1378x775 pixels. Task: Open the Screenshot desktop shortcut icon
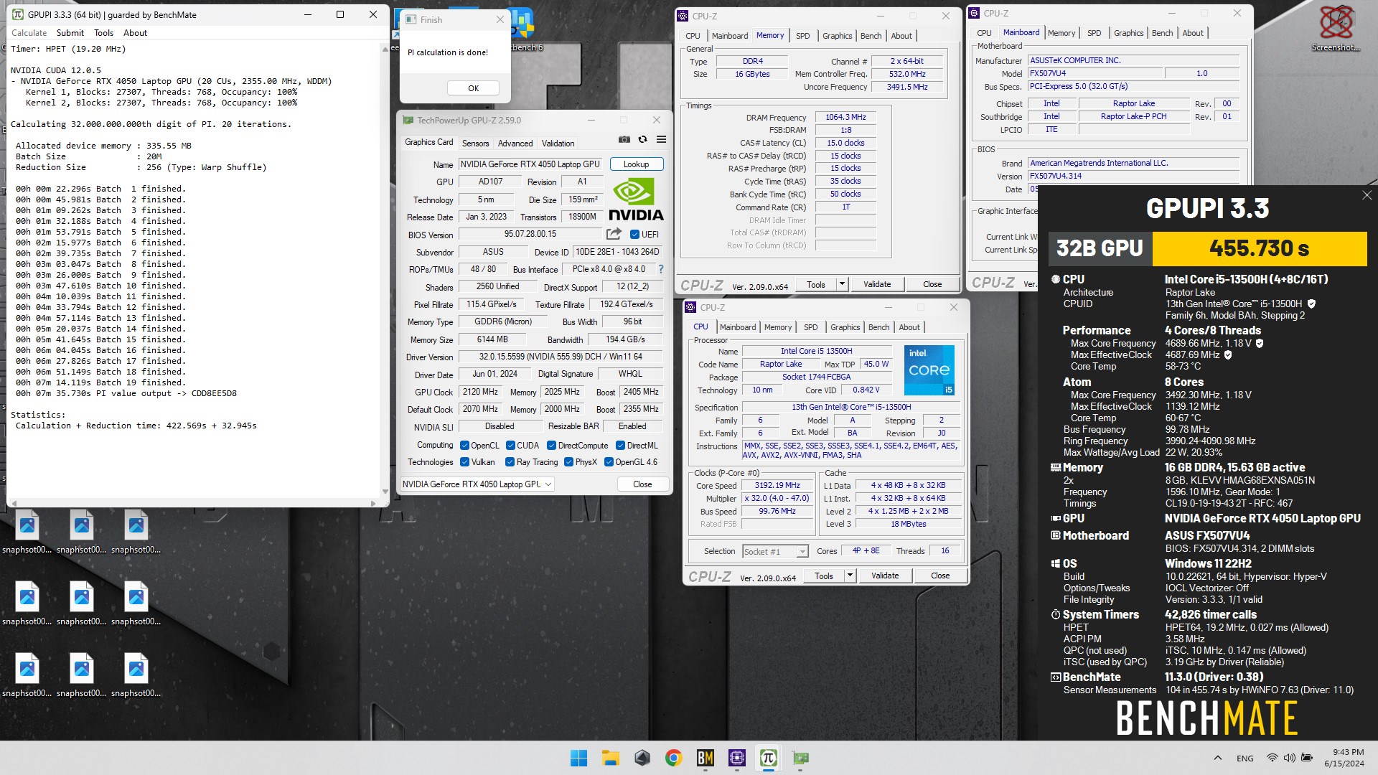coord(1336,27)
